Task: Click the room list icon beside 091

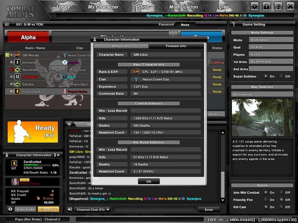Action: tap(7, 24)
